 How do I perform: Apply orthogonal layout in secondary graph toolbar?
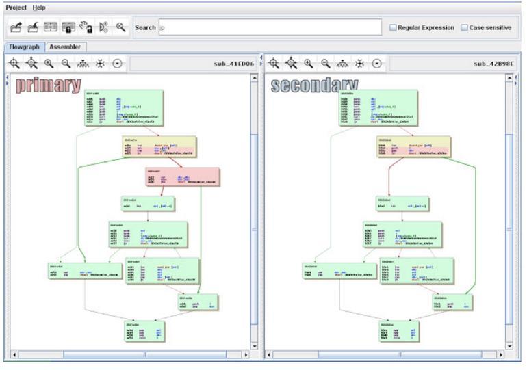pyautogui.click(x=359, y=64)
